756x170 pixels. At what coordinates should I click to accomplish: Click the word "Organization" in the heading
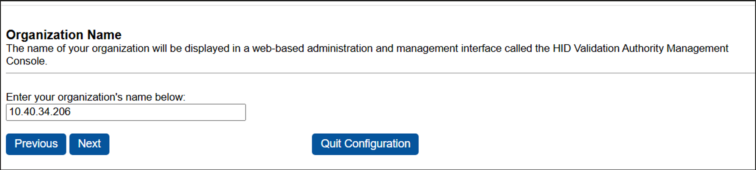(x=45, y=35)
